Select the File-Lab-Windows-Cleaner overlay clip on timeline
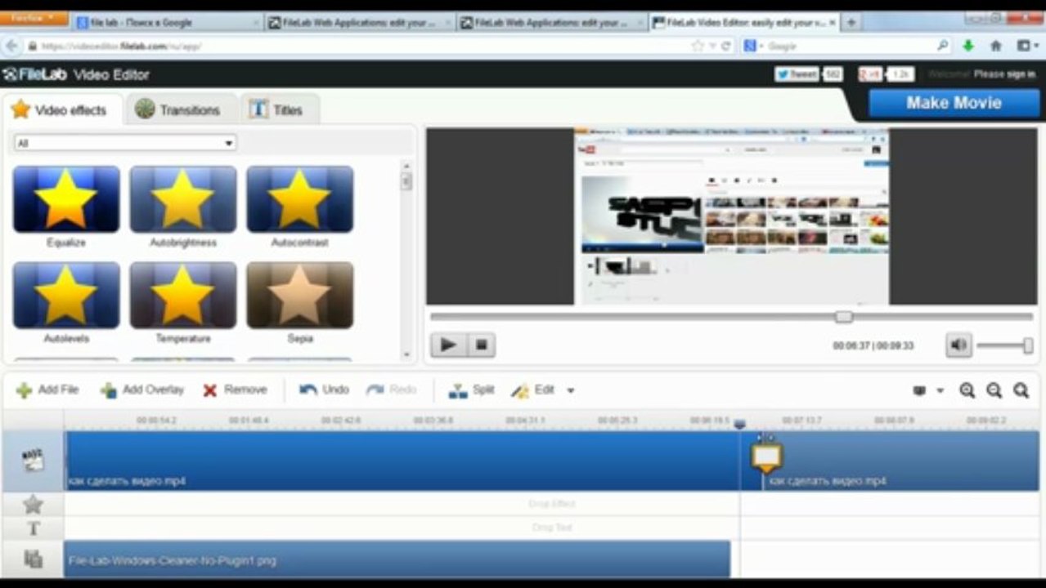Viewport: 1046px width, 588px height. pyautogui.click(x=397, y=560)
